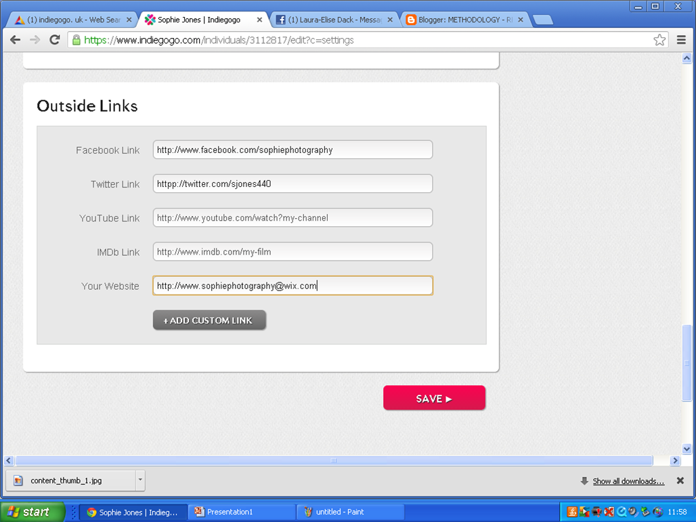
Task: Open downloaded content_thumb_1.jpg file
Action: tap(70, 480)
